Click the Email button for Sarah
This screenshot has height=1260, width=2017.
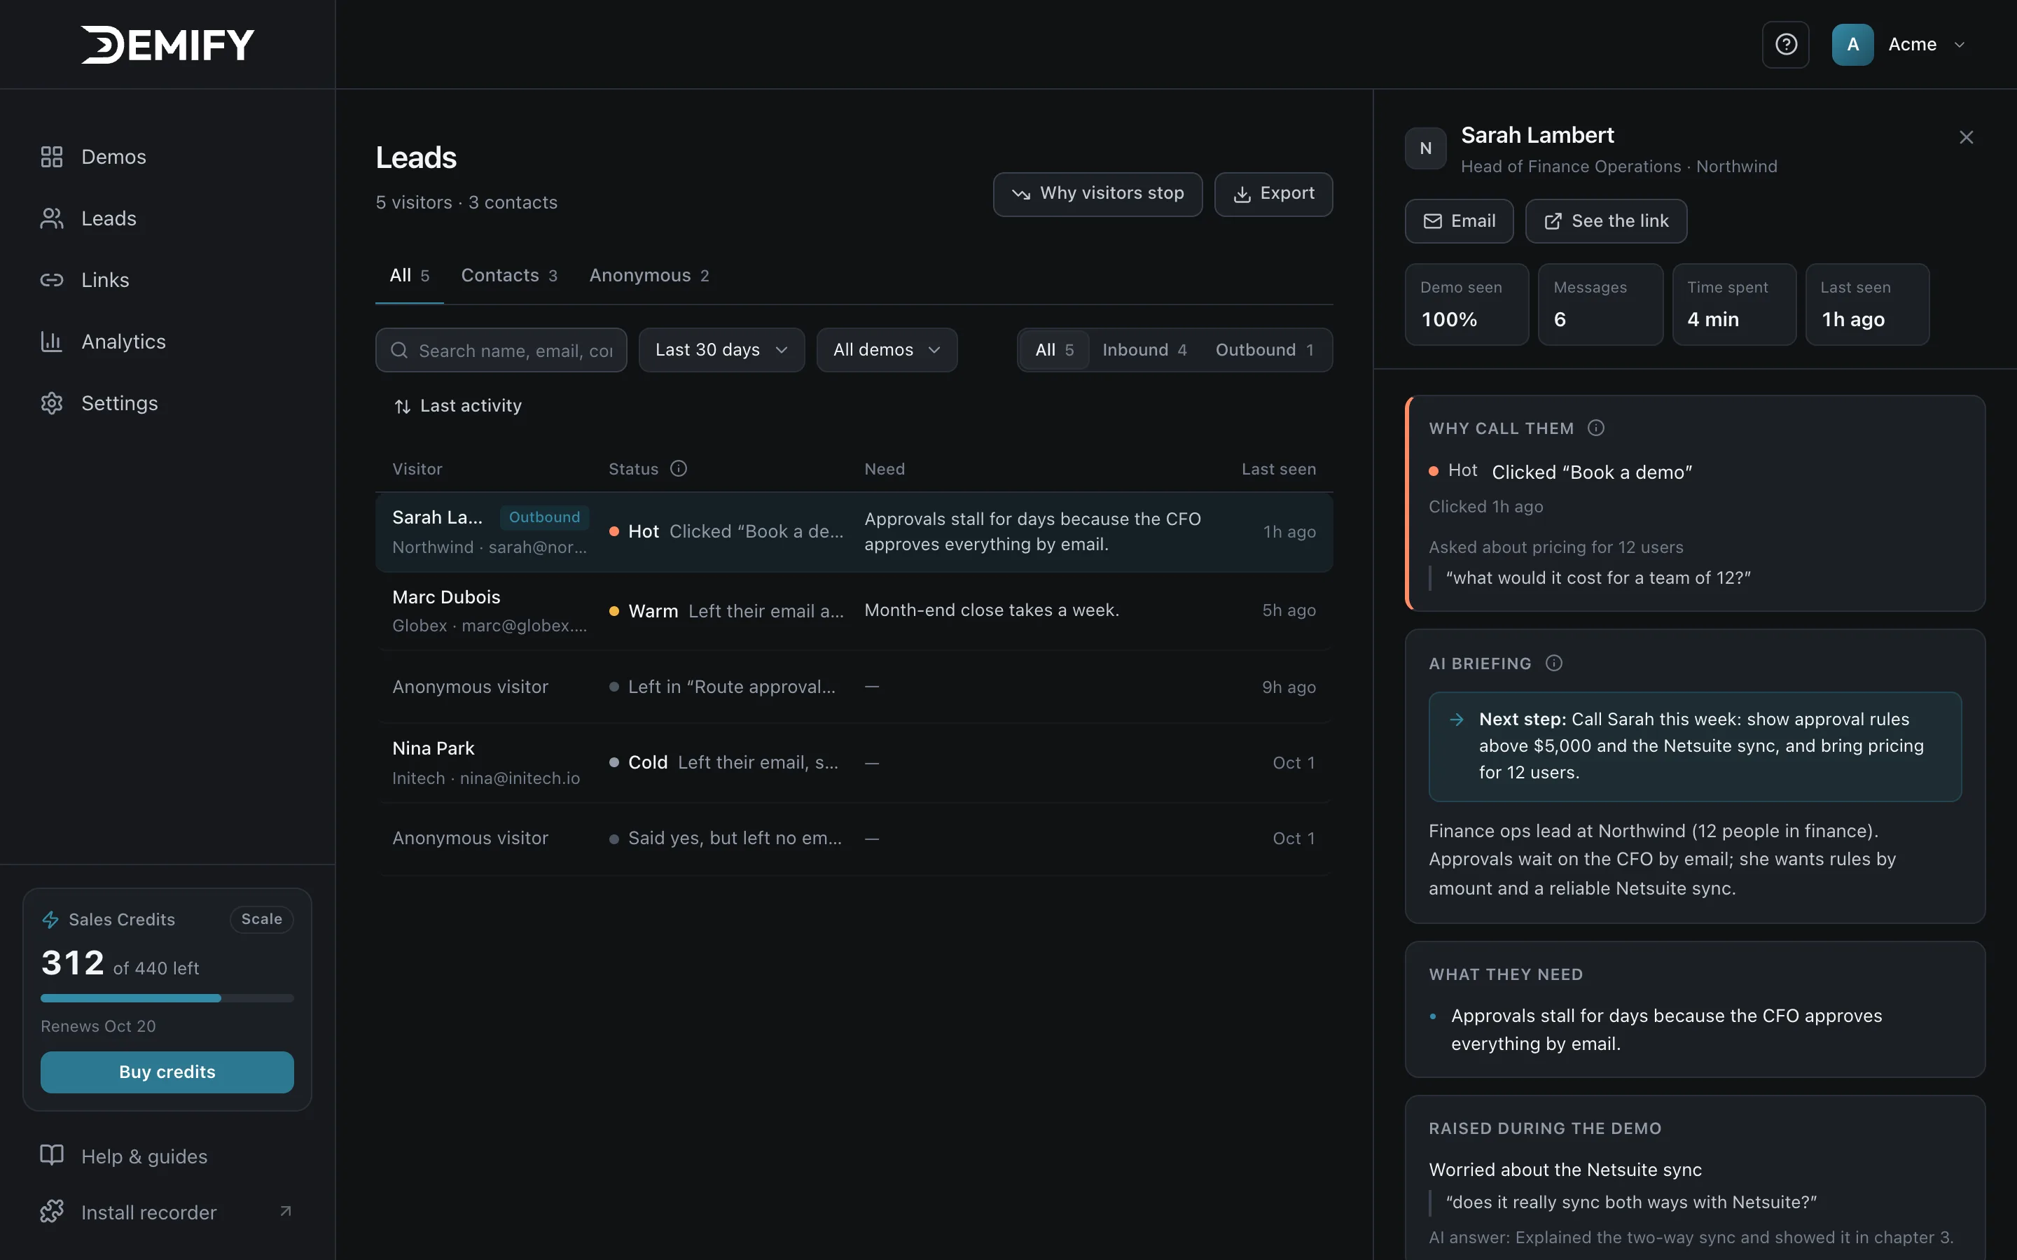click(1460, 220)
